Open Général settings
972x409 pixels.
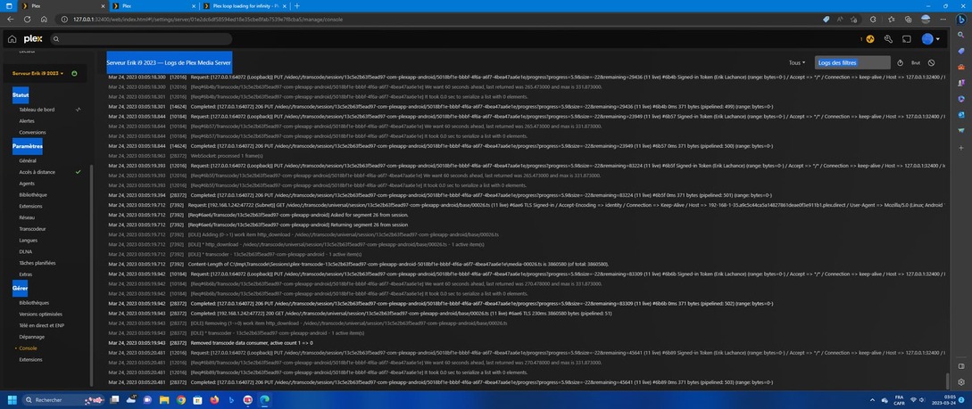pyautogui.click(x=28, y=160)
